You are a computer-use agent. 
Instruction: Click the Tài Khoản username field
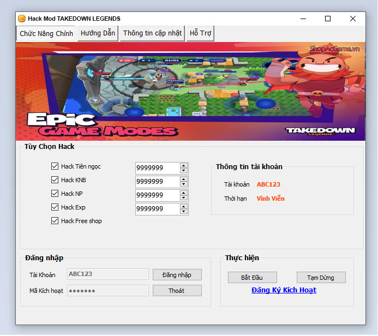click(x=108, y=274)
